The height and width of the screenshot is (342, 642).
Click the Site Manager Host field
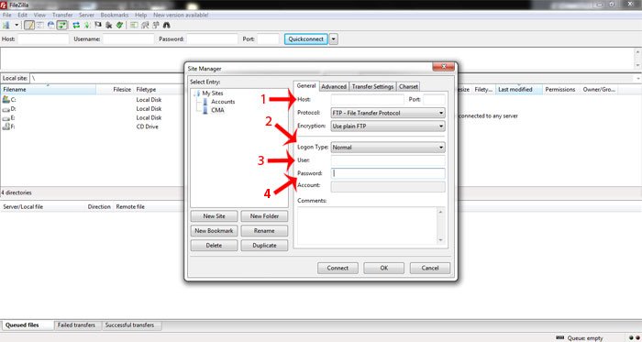[367, 99]
